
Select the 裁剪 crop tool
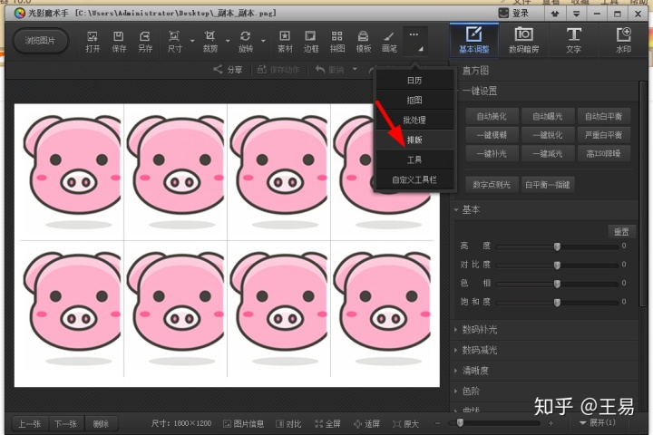(210, 42)
